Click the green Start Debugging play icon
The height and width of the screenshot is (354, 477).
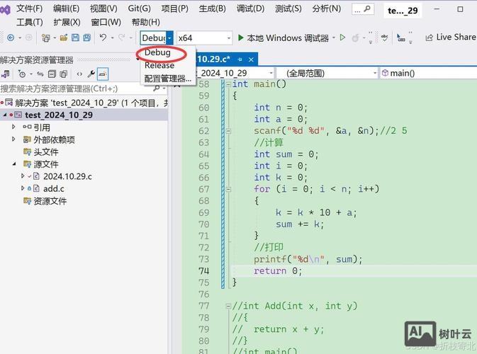(x=241, y=38)
